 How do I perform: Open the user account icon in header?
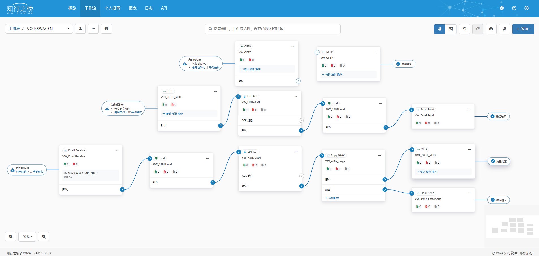pyautogui.click(x=526, y=8)
